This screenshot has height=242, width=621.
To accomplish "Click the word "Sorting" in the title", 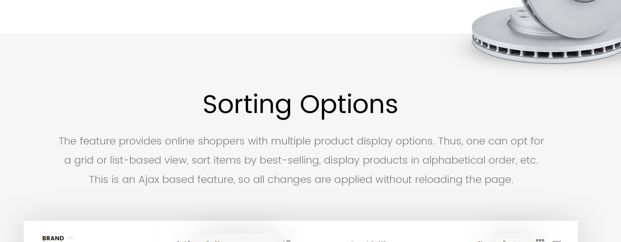I will [x=247, y=104].
